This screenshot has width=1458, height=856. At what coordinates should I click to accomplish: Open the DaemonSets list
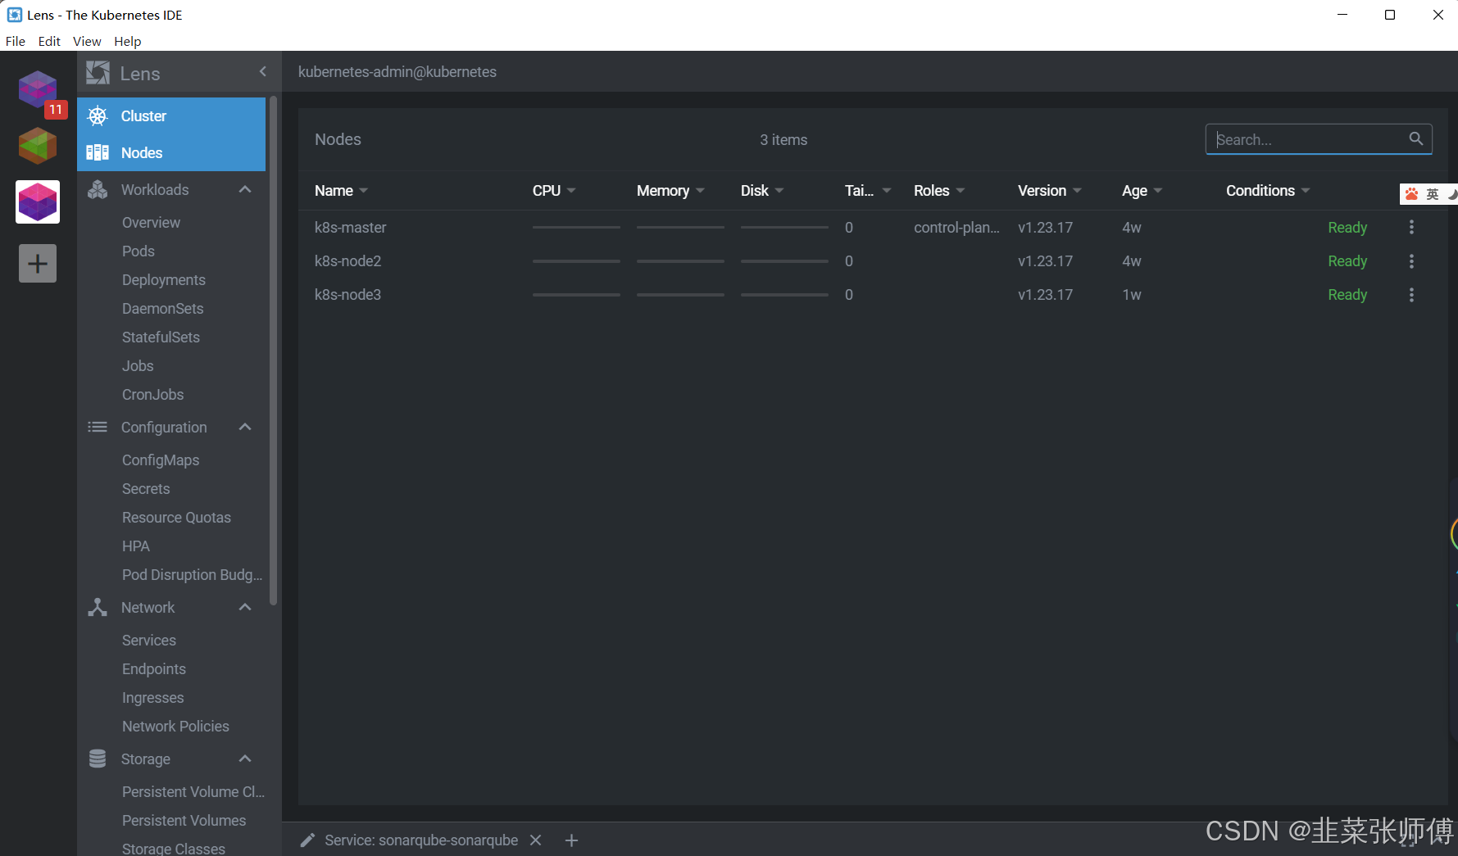pyautogui.click(x=163, y=309)
